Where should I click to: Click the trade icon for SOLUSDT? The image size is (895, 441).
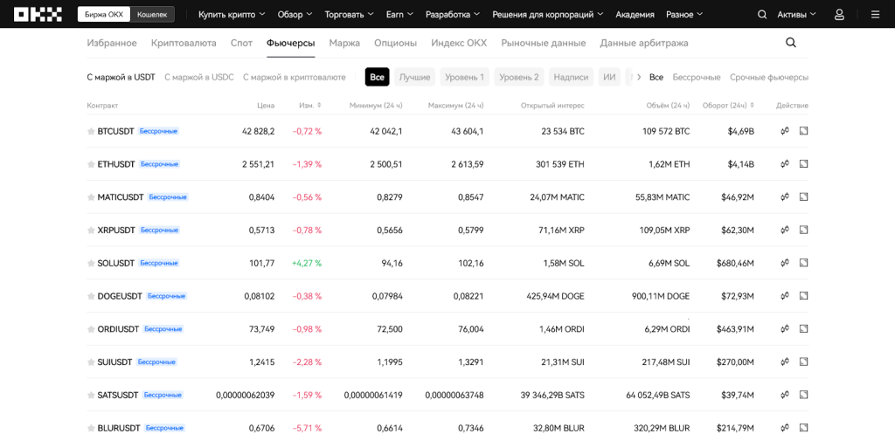tap(785, 263)
